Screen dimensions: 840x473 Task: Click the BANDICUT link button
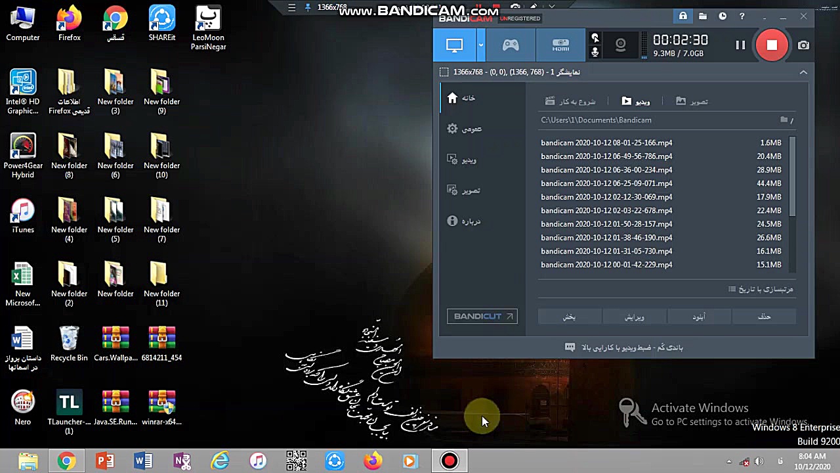click(x=482, y=316)
